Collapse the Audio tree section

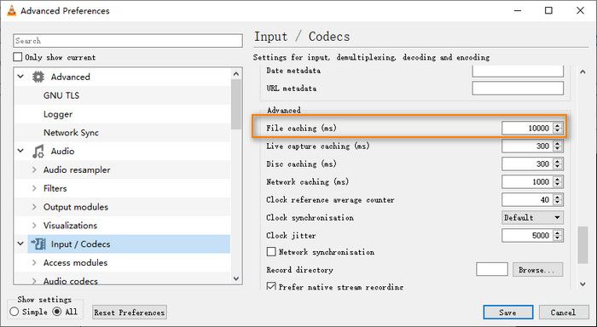(20, 152)
